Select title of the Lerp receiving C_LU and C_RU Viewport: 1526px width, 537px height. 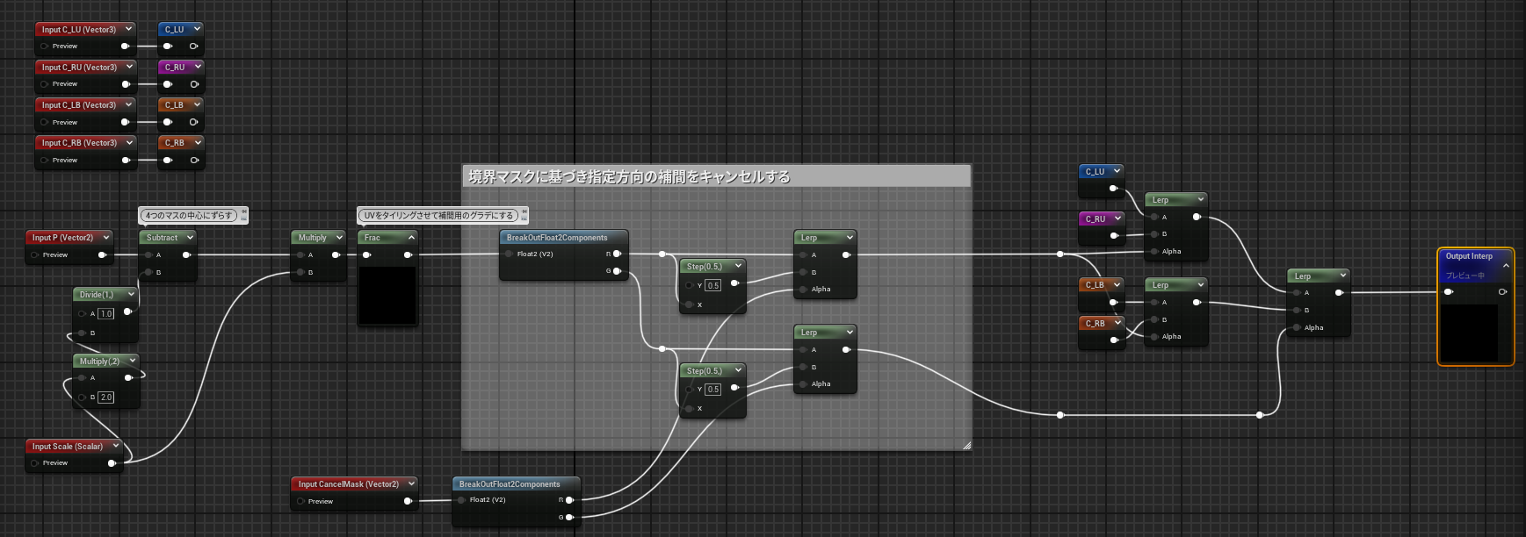(x=1161, y=199)
